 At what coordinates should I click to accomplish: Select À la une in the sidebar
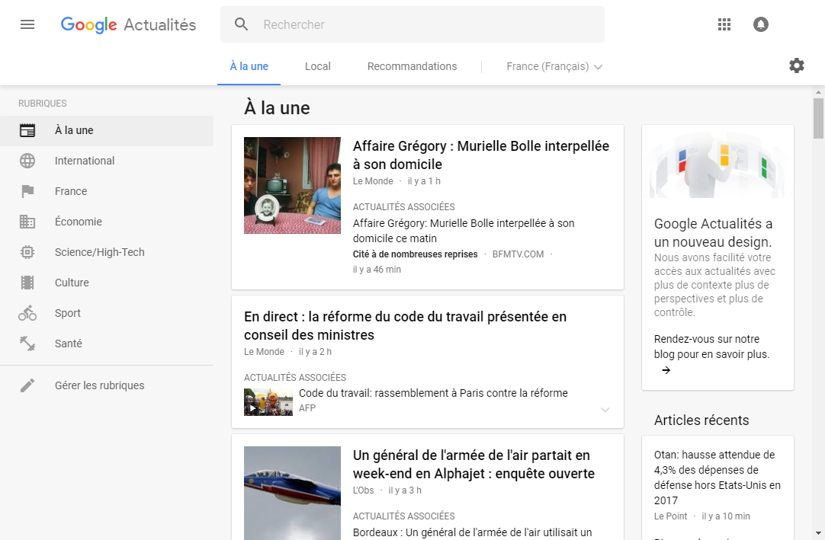click(107, 130)
